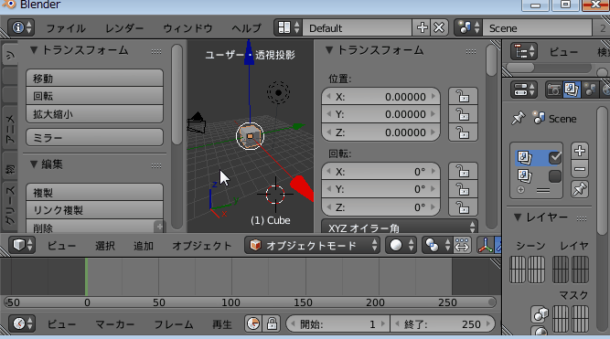610x339 pixels.
Task: Toggle lock for location X
Action: tap(463, 96)
